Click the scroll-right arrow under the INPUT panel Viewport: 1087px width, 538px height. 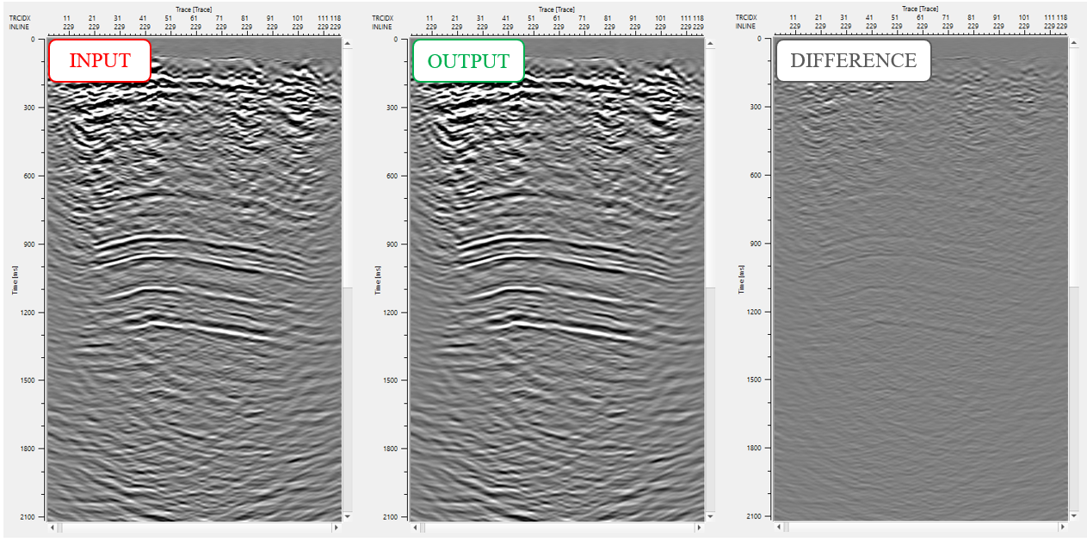(x=337, y=527)
